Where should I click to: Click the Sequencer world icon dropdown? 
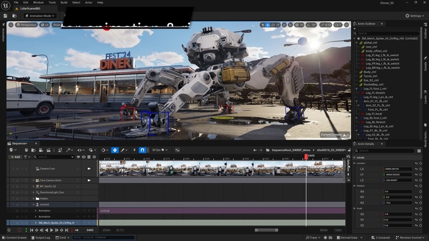(x=13, y=150)
